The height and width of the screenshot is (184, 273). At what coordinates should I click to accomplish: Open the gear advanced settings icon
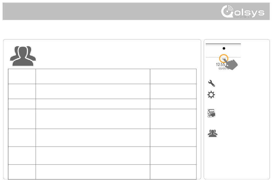pos(211,95)
